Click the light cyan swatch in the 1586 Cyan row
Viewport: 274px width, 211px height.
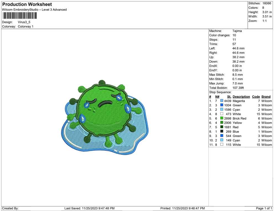coord(222,109)
